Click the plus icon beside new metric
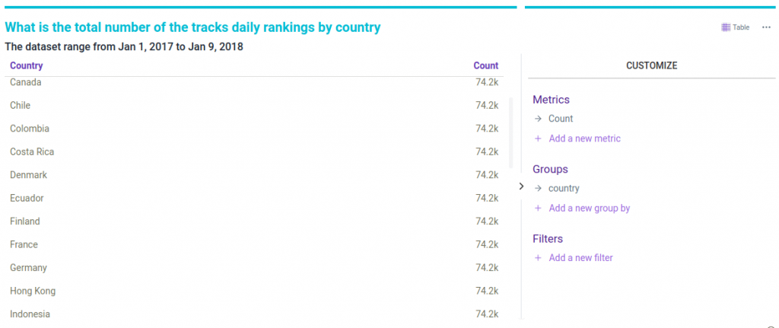Image resolution: width=779 pixels, height=328 pixels. [538, 139]
